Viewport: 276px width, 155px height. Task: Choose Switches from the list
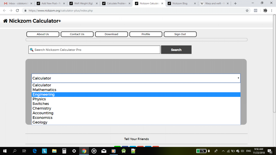136,104
